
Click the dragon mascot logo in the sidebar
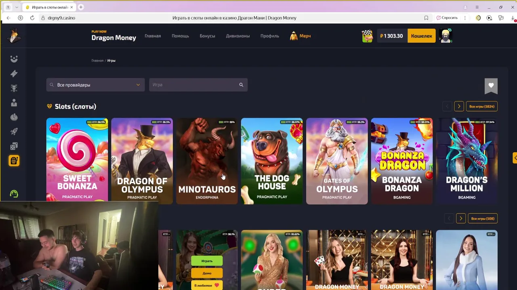[x=15, y=36]
